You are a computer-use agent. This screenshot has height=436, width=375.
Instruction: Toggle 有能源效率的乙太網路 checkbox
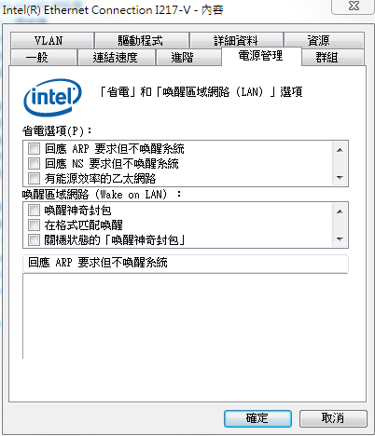tap(34, 178)
